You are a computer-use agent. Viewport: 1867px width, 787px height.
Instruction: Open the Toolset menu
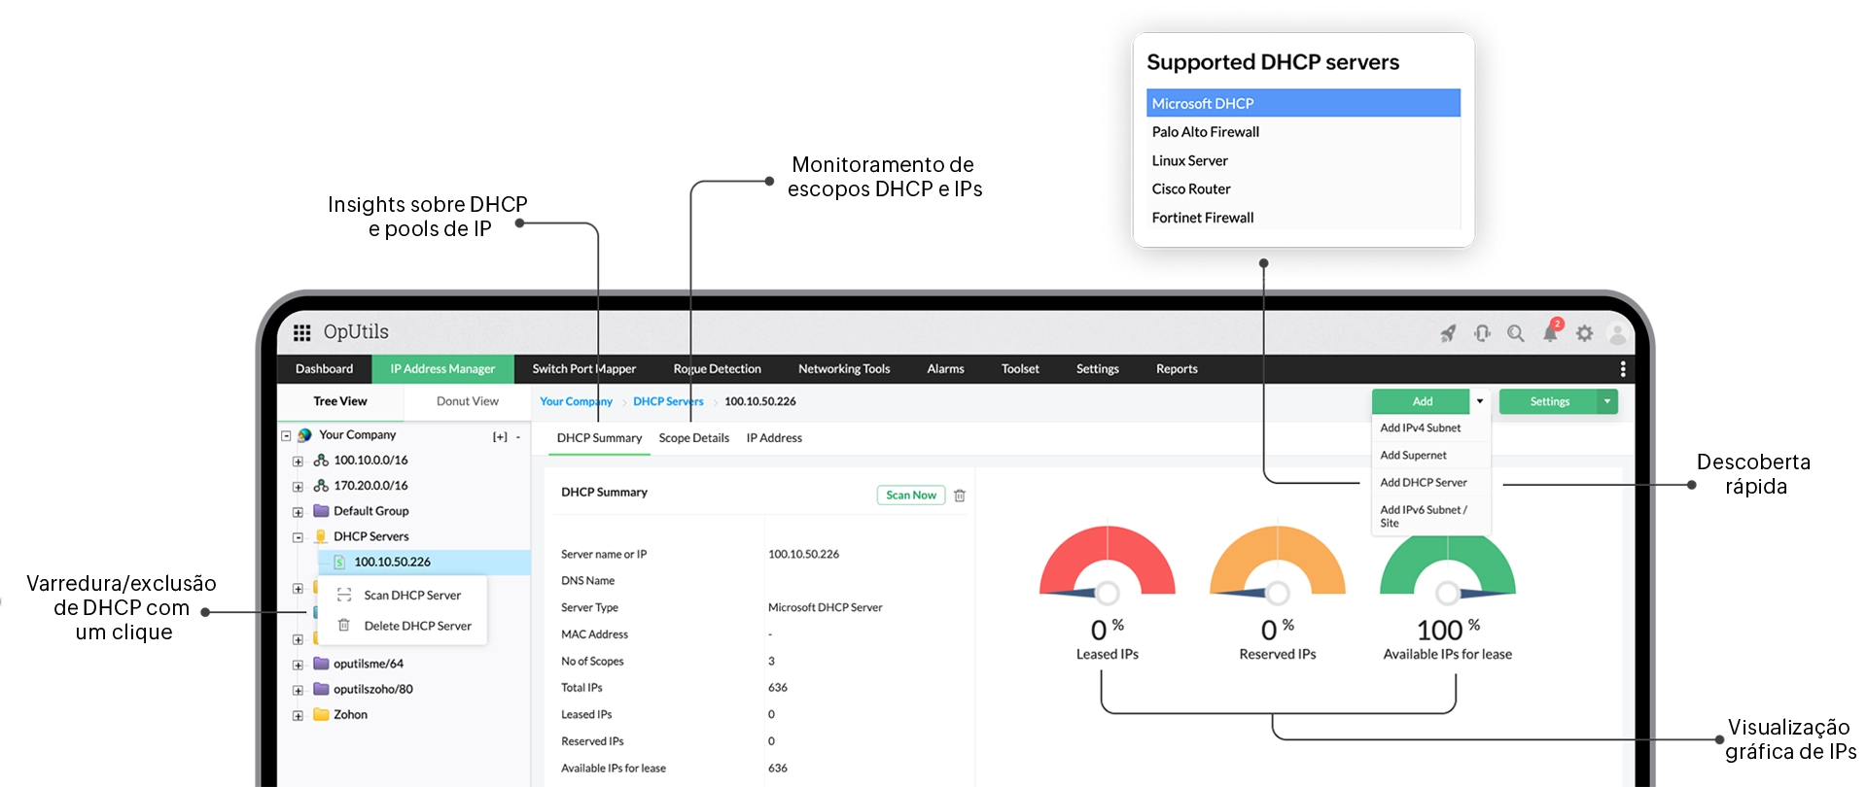(x=1020, y=369)
